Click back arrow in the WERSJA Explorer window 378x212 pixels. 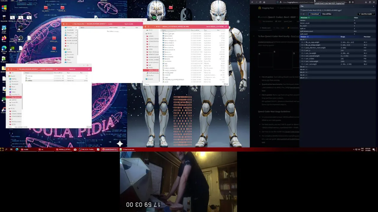point(145,26)
